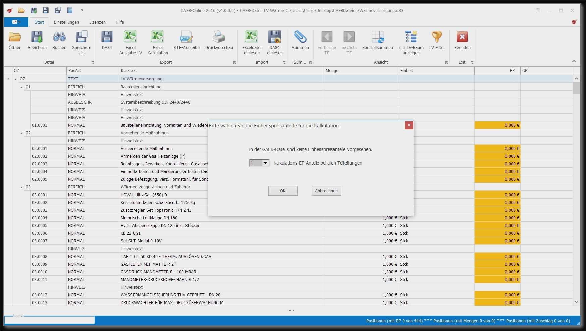The width and height of the screenshot is (586, 331).
Task: Launch the Excel Kalkulation export
Action: click(x=157, y=41)
